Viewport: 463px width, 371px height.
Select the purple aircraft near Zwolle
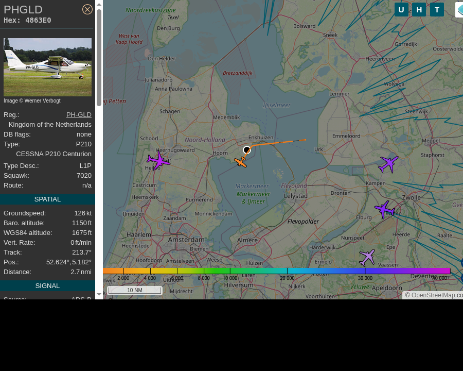click(x=384, y=210)
